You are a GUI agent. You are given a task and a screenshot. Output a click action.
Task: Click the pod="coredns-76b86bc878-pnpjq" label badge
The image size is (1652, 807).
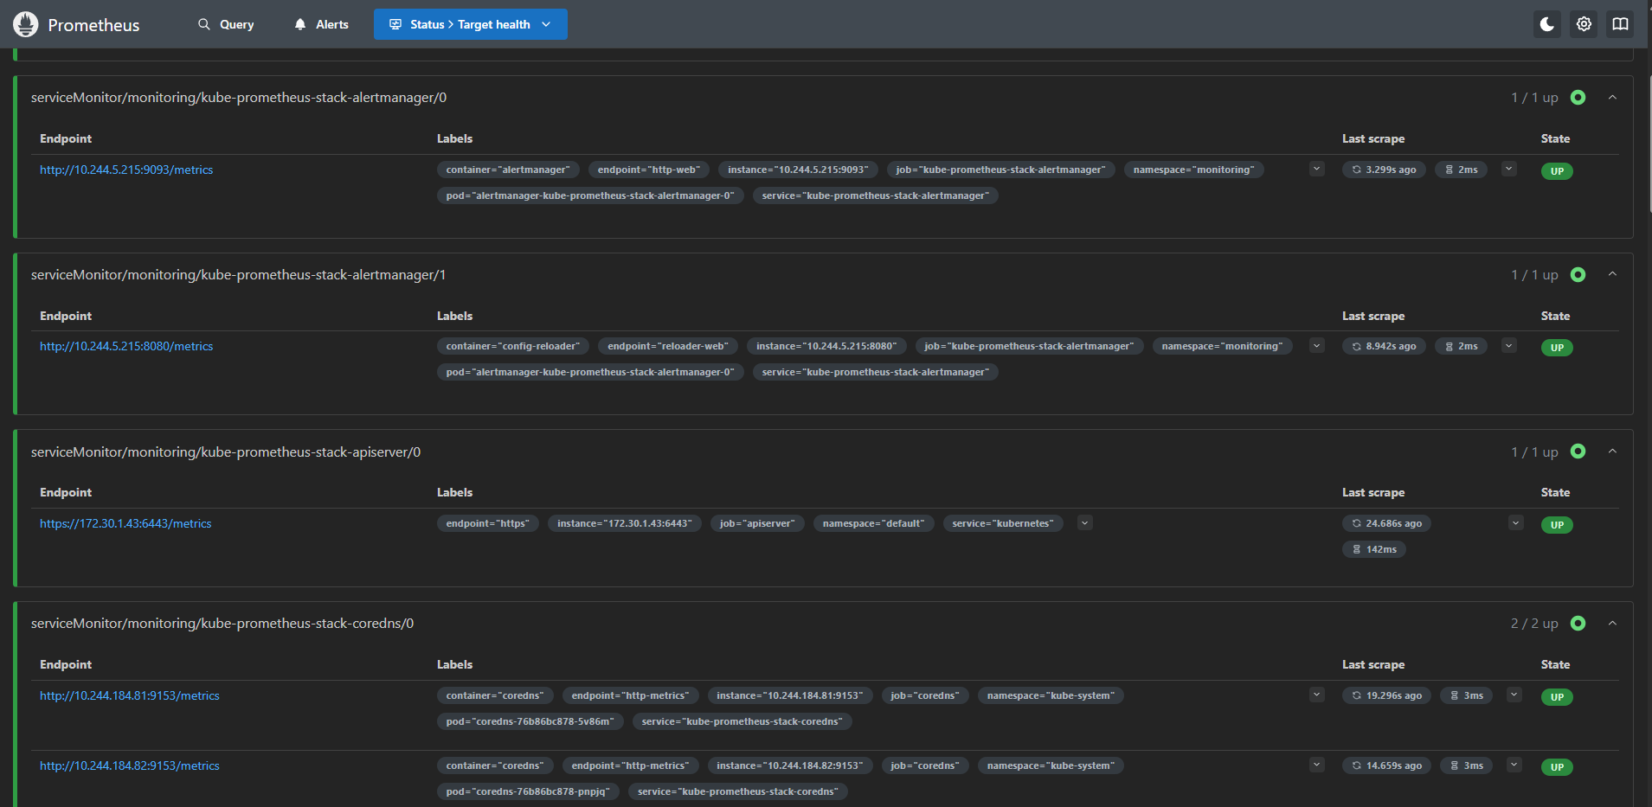point(528,791)
